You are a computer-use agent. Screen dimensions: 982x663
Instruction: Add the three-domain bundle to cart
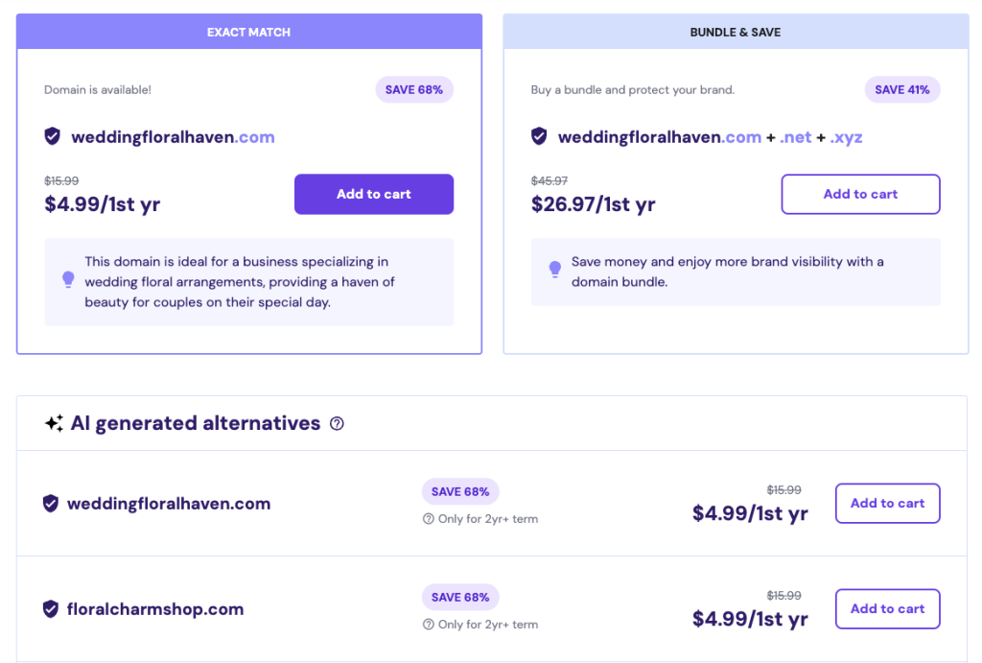pos(859,194)
